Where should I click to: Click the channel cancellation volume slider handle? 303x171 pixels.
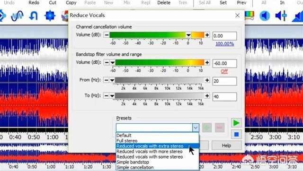pos(188,35)
